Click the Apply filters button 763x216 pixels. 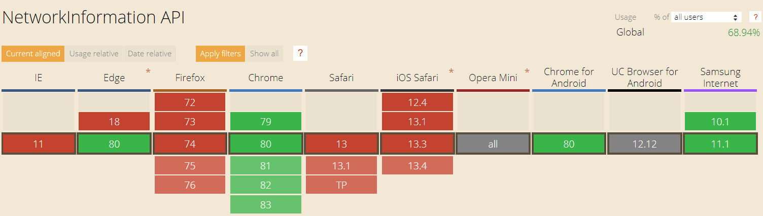[x=220, y=54]
